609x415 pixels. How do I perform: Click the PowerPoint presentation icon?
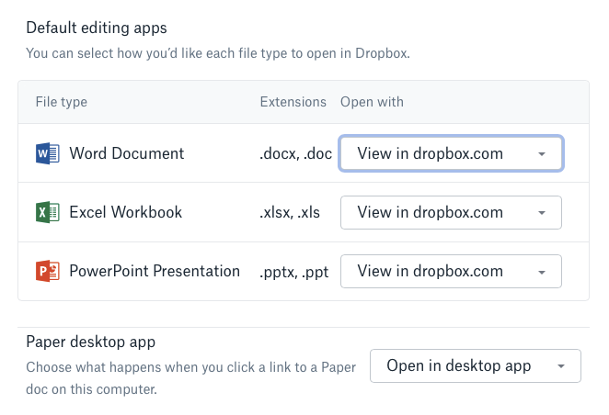tap(47, 271)
